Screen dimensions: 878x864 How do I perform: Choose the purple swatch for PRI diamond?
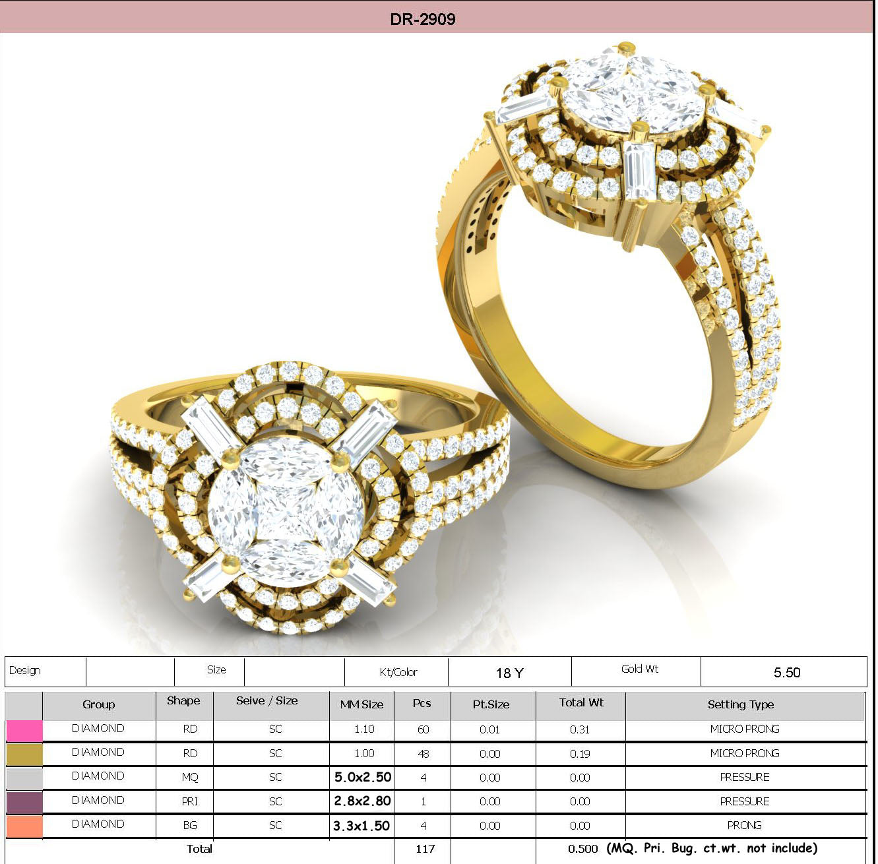point(24,802)
